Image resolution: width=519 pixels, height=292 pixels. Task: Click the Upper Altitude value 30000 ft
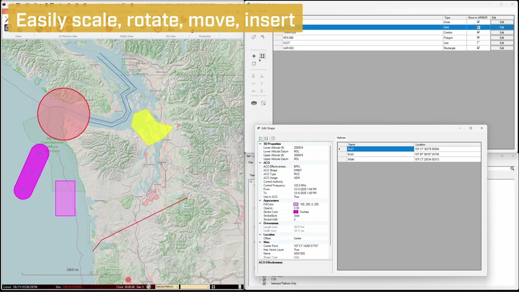click(x=298, y=155)
